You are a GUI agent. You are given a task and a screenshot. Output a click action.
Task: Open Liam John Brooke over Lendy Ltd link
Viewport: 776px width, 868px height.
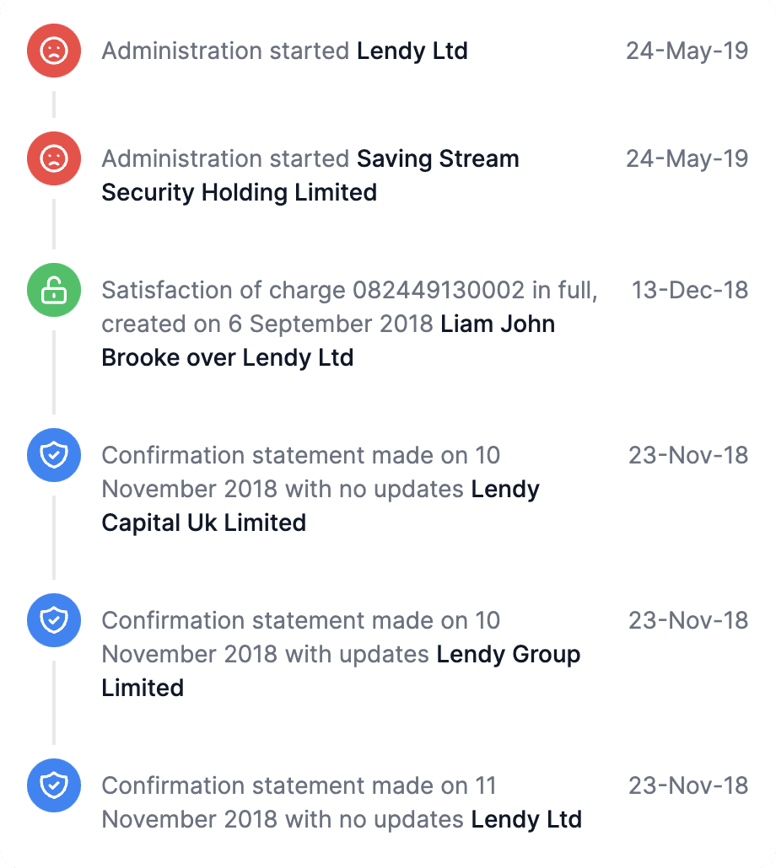pyautogui.click(x=328, y=340)
